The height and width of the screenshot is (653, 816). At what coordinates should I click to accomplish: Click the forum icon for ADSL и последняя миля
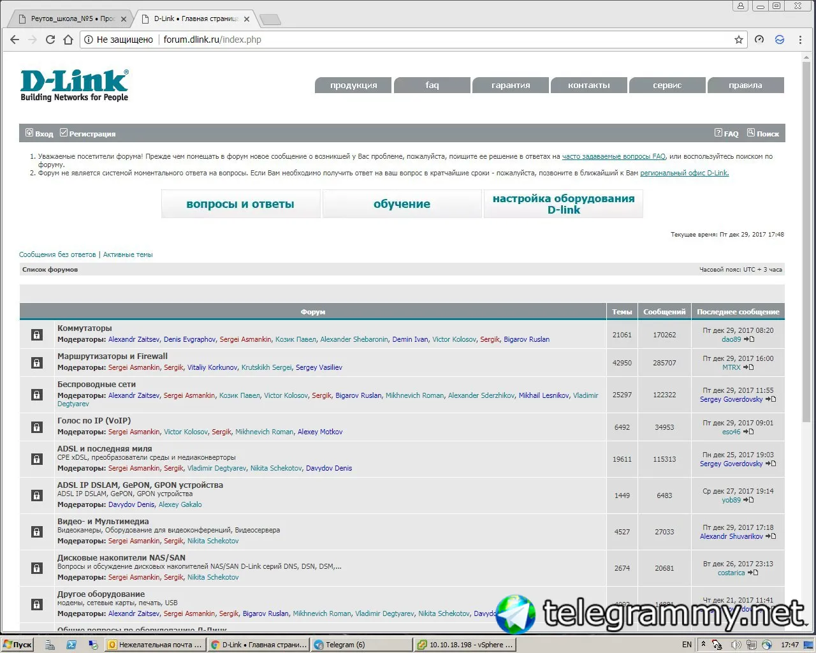[37, 459]
